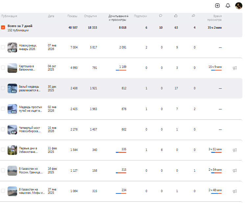Click view-time bar under 15 ч 9 мин
246x203 pixels.
click(216, 70)
